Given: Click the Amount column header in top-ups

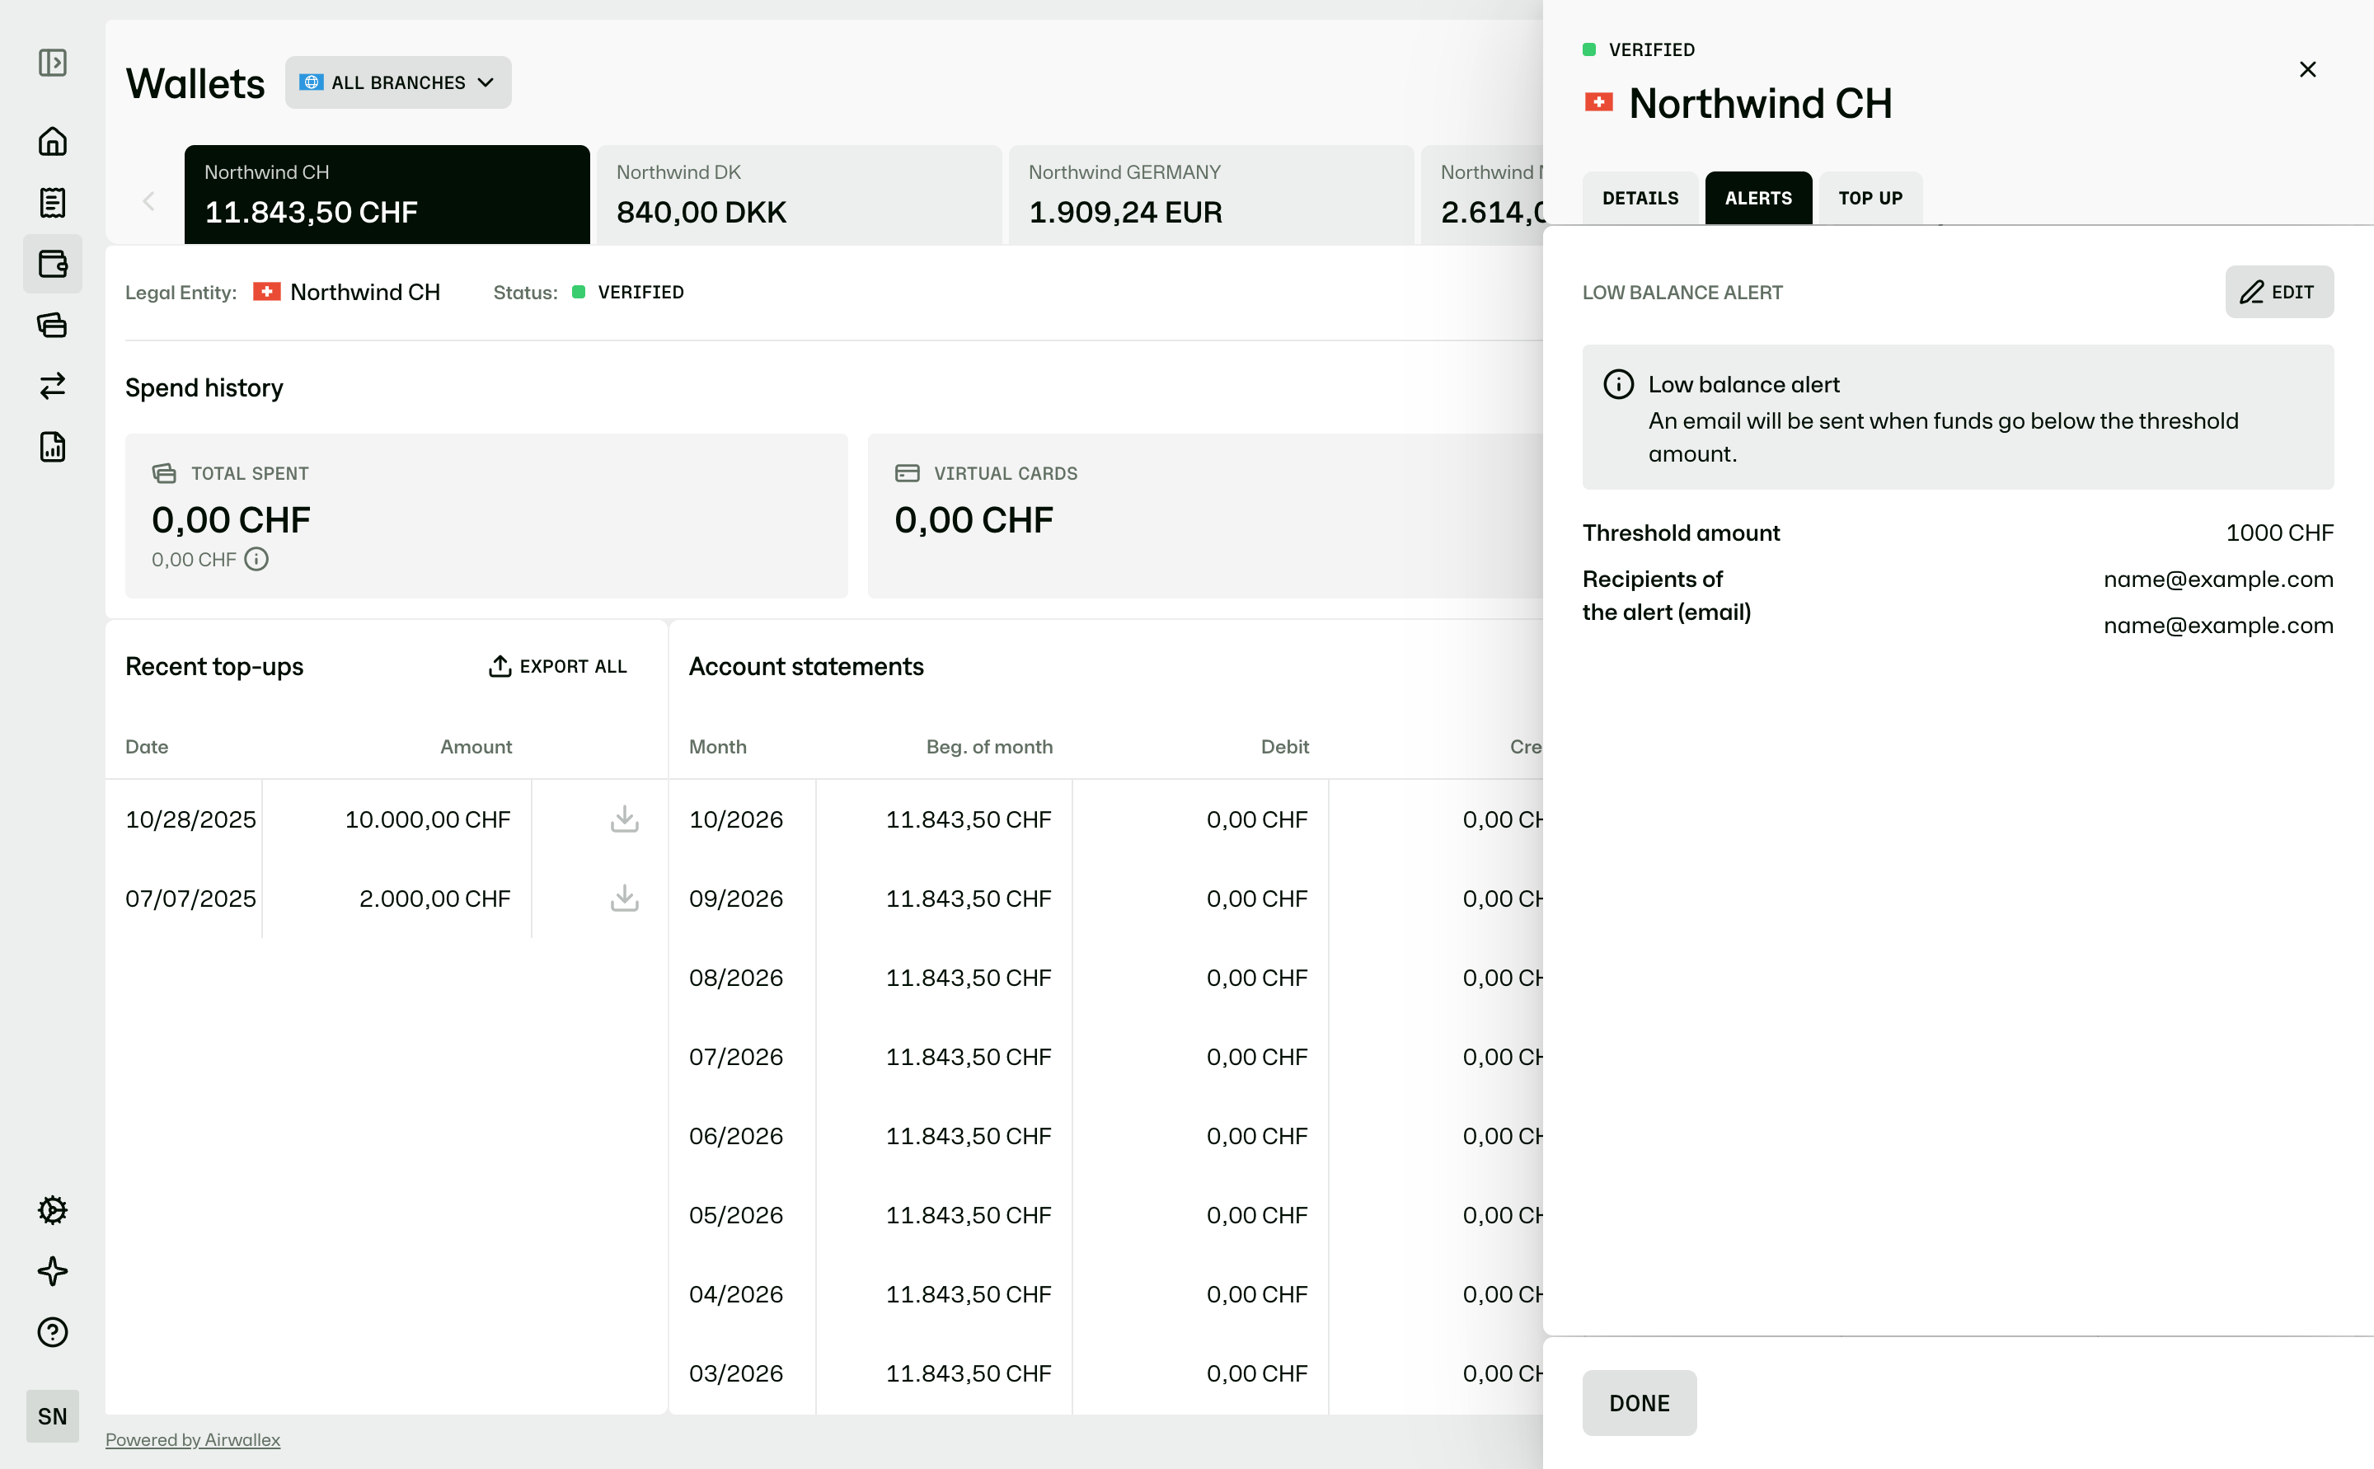Looking at the screenshot, I should pyautogui.click(x=476, y=746).
